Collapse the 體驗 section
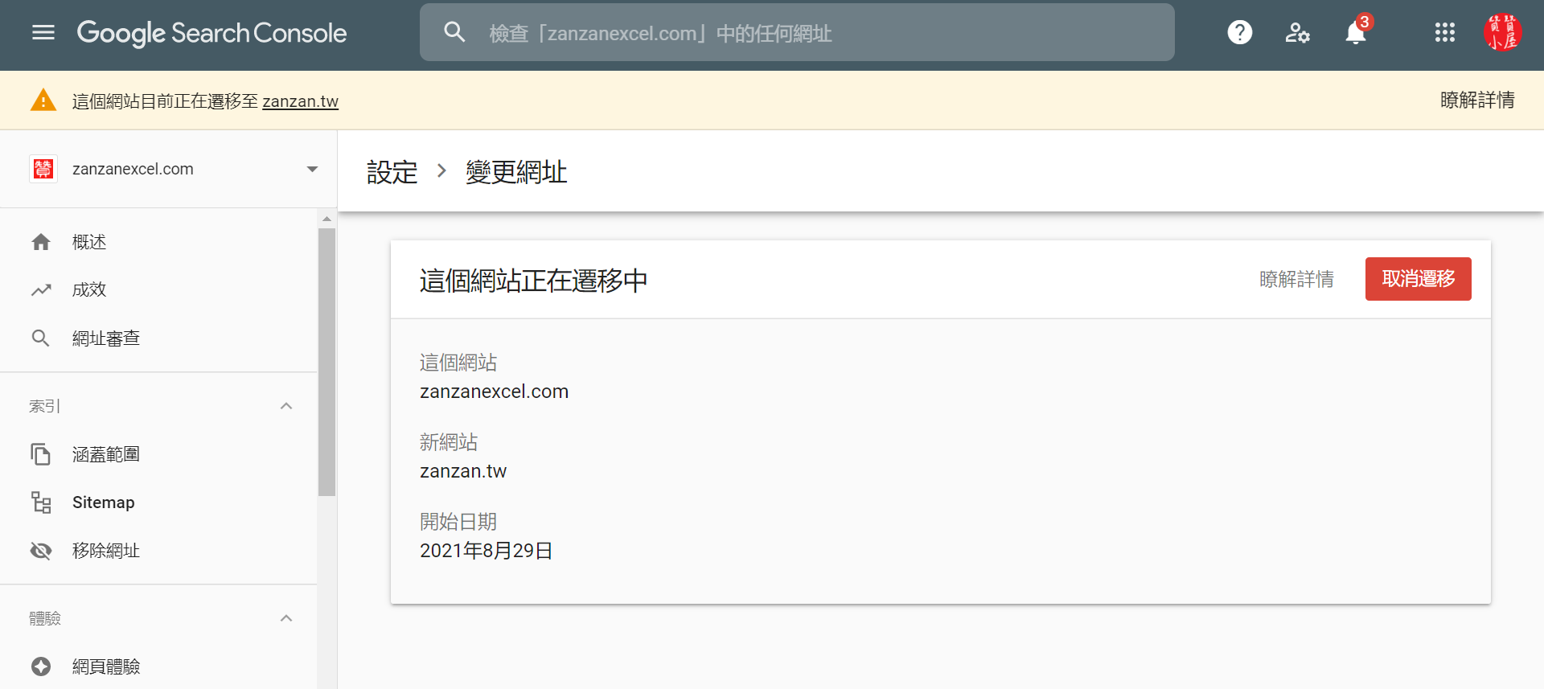This screenshot has width=1544, height=689. pos(286,618)
